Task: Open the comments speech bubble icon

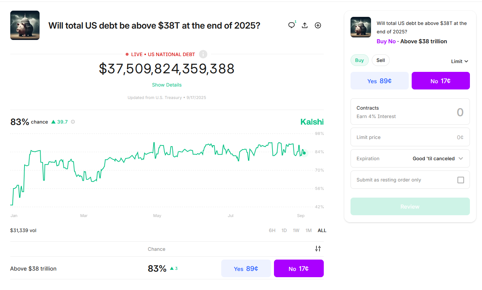Action: 292,25
